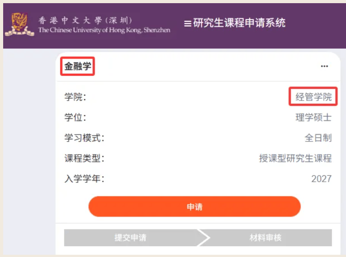The image size is (346, 257).
Task: Click the 香港中文大學(深圳) Chinese name text
Action: (85, 20)
